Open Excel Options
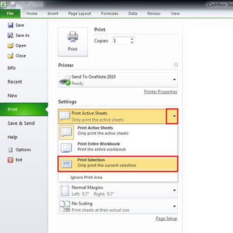This screenshot has height=233, width=233. coord(19,150)
